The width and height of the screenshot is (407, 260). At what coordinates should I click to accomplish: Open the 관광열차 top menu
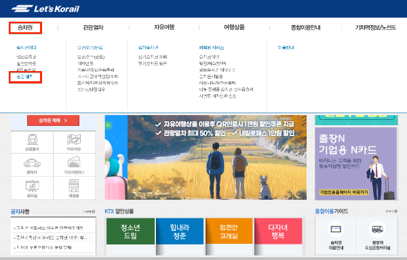click(93, 28)
